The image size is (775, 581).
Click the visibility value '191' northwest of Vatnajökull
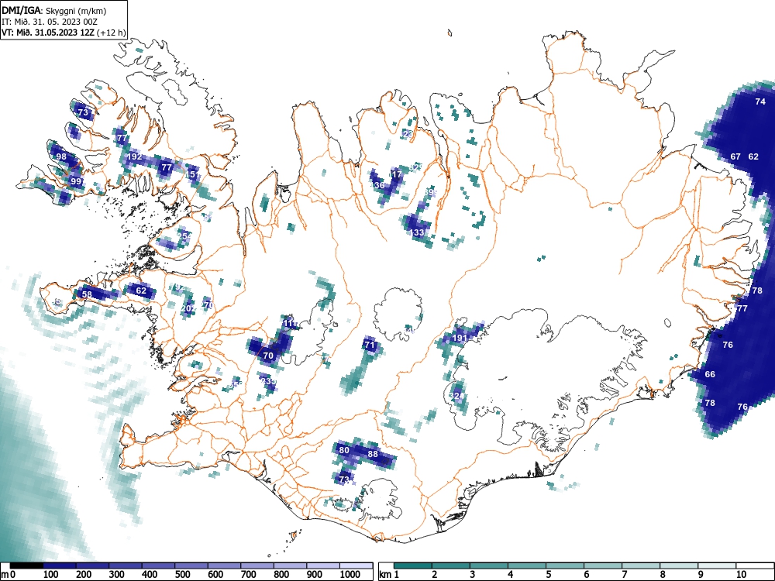pos(460,339)
